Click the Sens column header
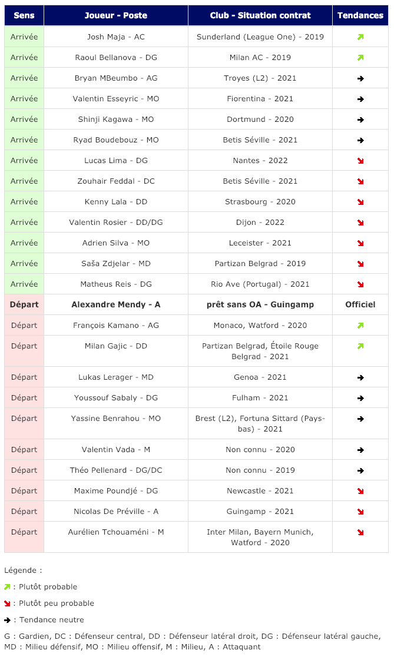394x660 pixels. point(24,15)
